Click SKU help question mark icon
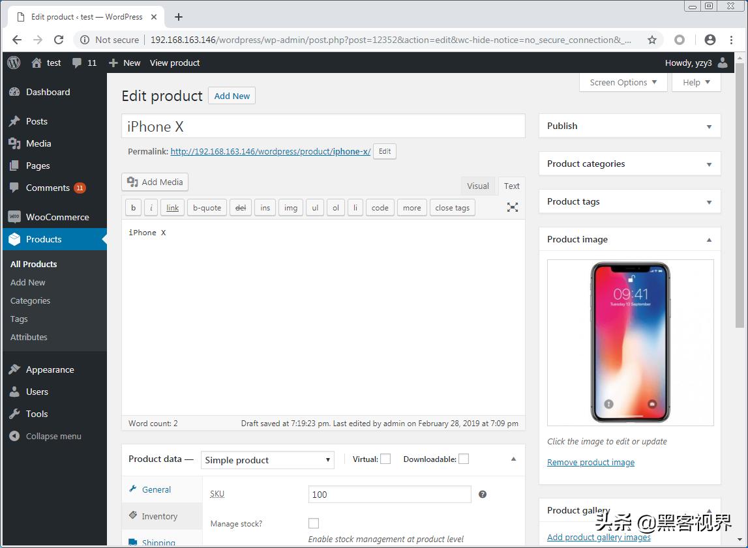This screenshot has width=748, height=548. click(x=483, y=494)
